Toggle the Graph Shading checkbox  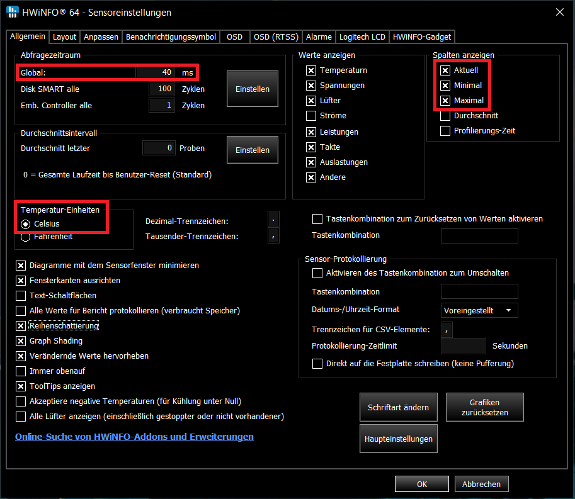coord(21,340)
